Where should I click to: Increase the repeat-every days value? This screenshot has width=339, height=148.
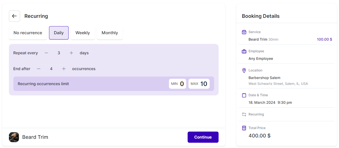(71, 53)
